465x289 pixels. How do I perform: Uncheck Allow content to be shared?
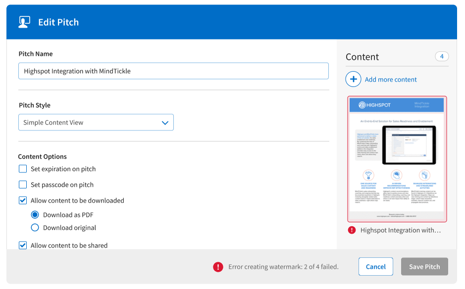point(23,245)
